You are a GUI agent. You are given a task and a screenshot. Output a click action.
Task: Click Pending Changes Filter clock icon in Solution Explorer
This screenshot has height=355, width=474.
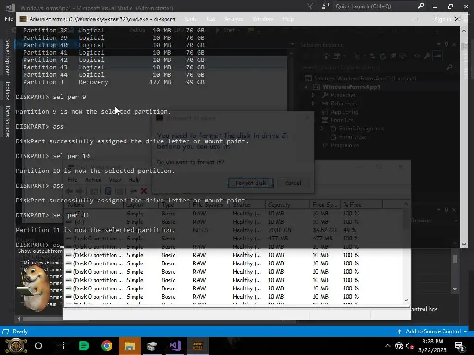(358, 56)
